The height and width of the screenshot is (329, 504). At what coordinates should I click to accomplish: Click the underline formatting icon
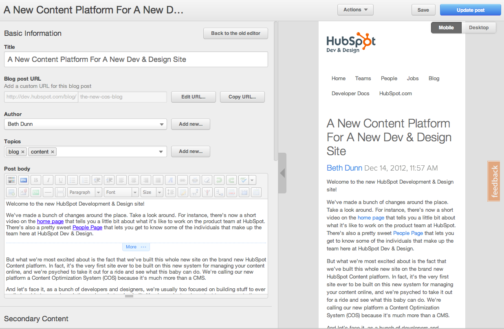pos(60,180)
